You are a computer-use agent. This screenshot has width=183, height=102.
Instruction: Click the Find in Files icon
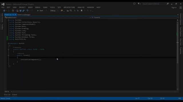(x=62, y=11)
